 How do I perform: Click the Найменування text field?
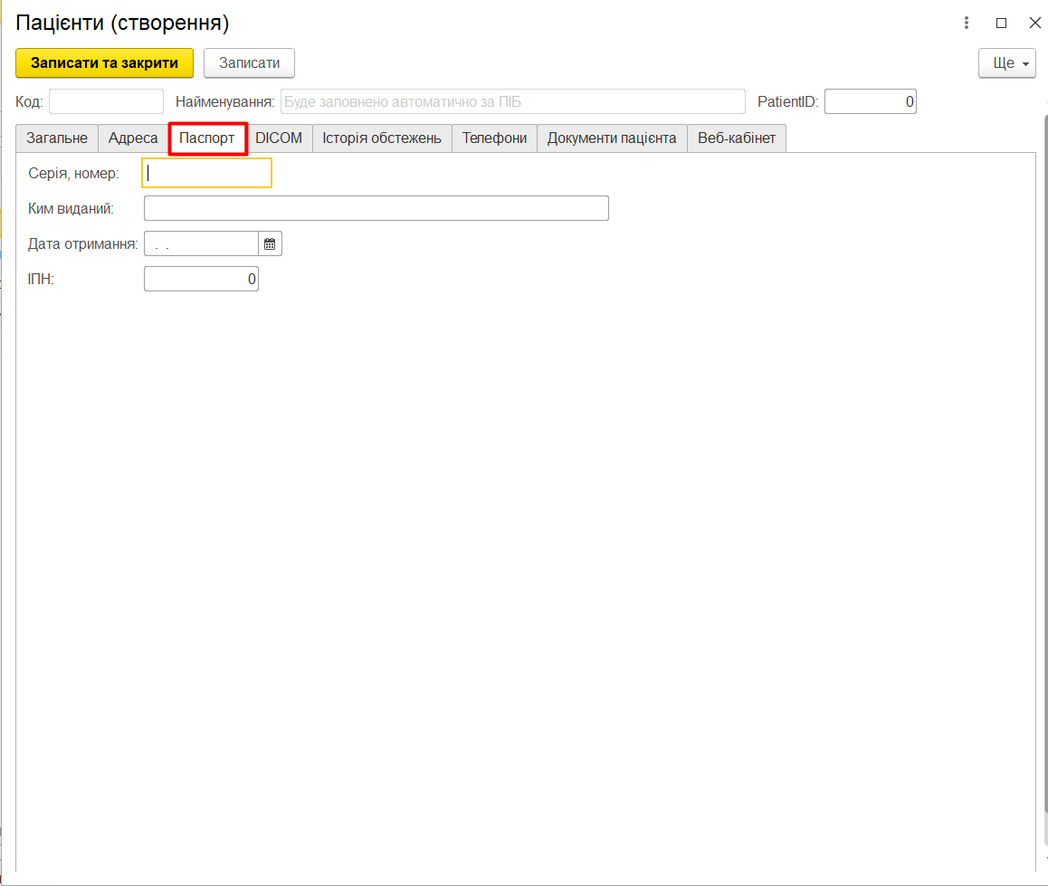[x=512, y=102]
